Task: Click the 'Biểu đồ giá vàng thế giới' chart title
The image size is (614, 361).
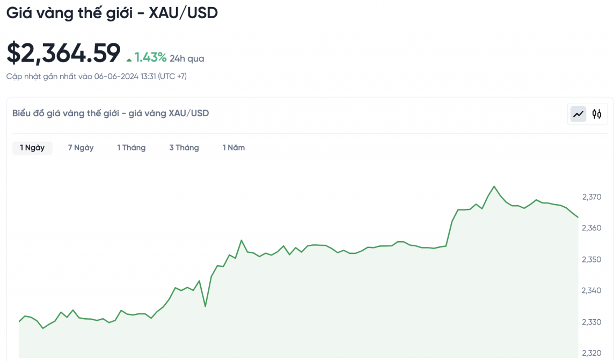Action: click(x=111, y=114)
